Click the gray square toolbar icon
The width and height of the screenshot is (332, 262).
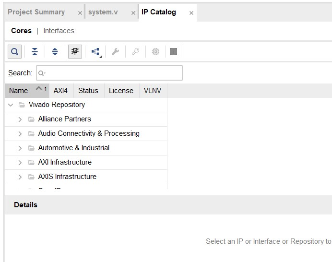point(173,51)
